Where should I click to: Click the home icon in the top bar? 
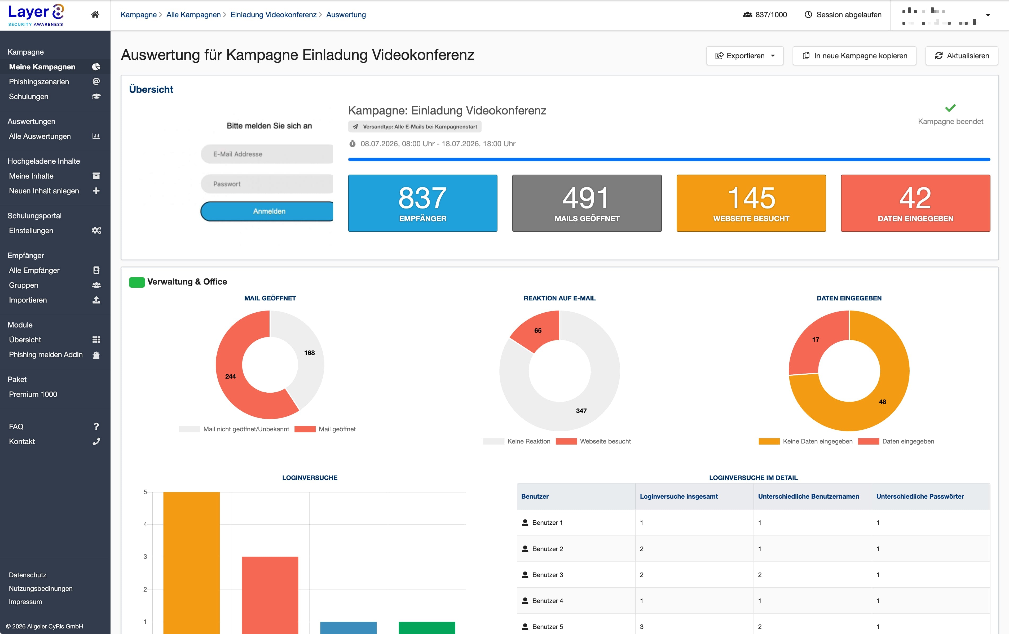coord(95,15)
